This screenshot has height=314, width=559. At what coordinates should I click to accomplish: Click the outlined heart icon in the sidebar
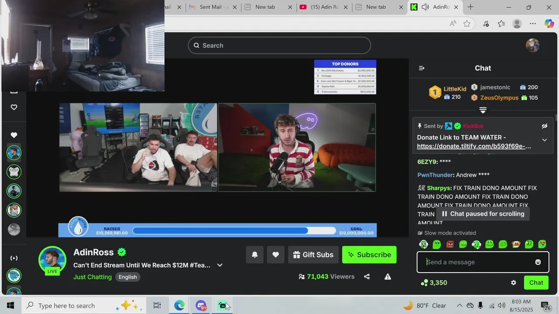[x=14, y=107]
